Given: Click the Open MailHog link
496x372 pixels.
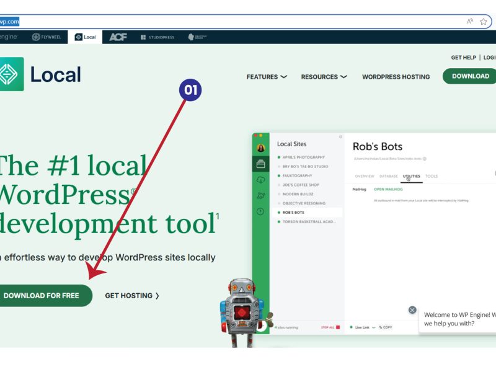Looking at the screenshot, I should tap(388, 189).
